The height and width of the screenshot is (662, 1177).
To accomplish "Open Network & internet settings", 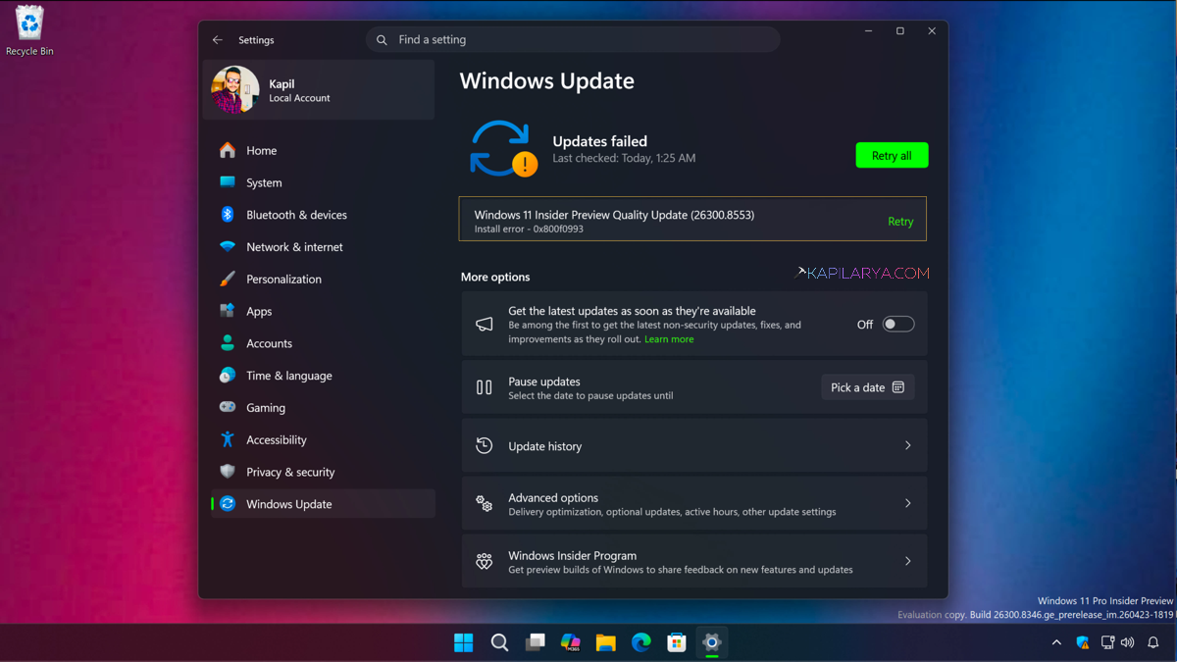I will click(x=323, y=247).
